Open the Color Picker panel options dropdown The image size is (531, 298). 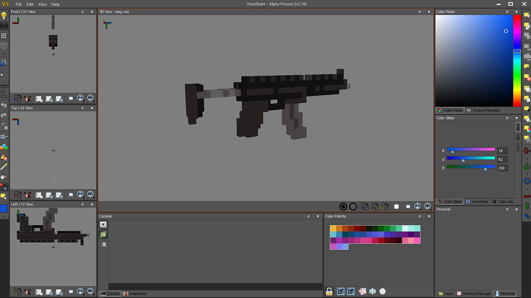coord(507,12)
